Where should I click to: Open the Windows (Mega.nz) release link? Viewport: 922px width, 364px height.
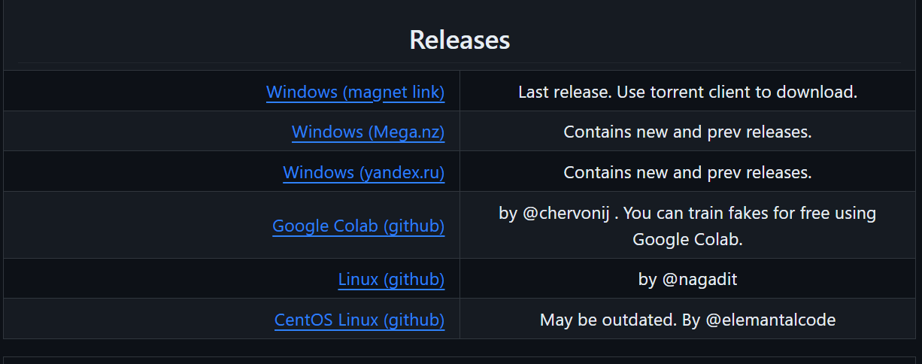(x=368, y=132)
